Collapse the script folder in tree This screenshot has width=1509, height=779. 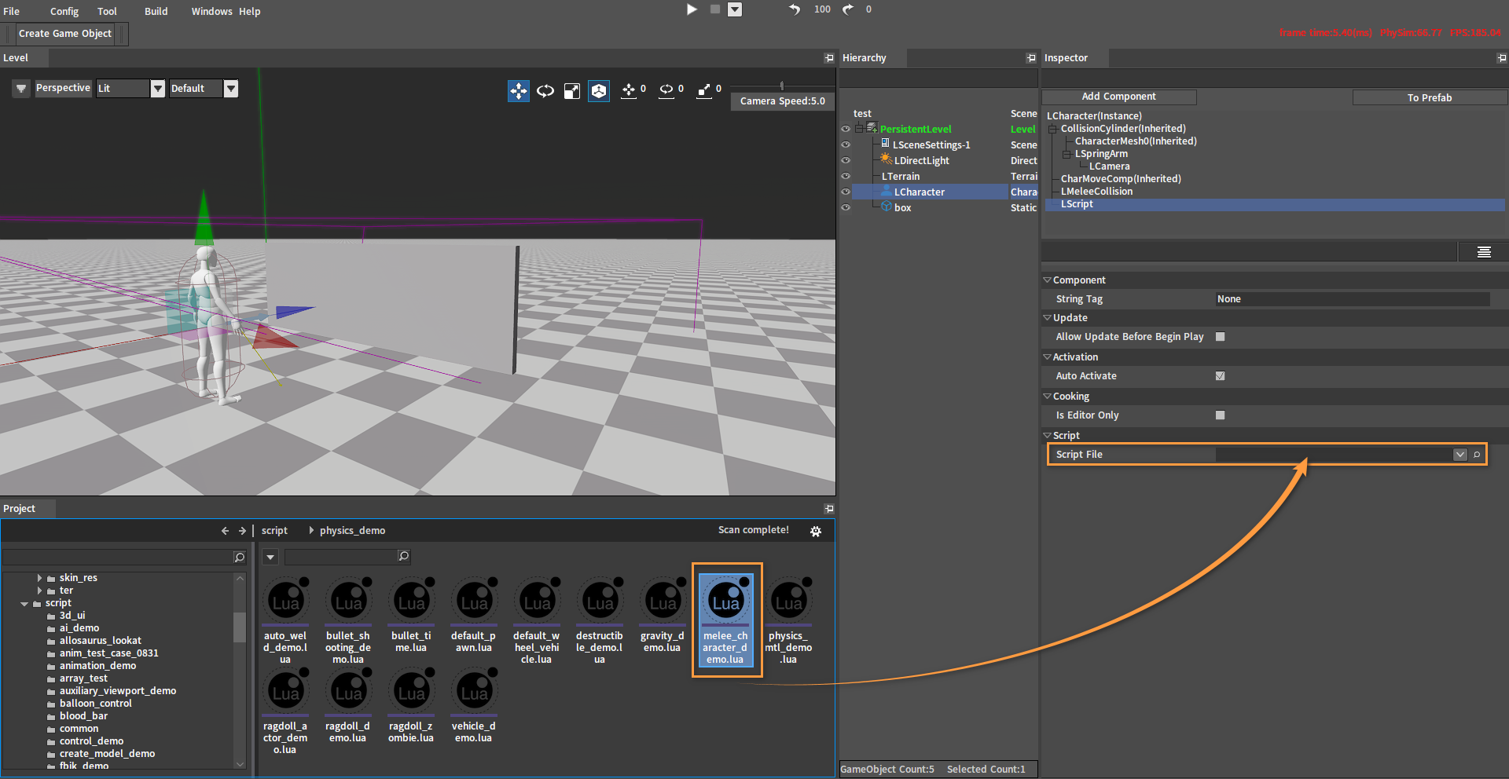tap(25, 604)
